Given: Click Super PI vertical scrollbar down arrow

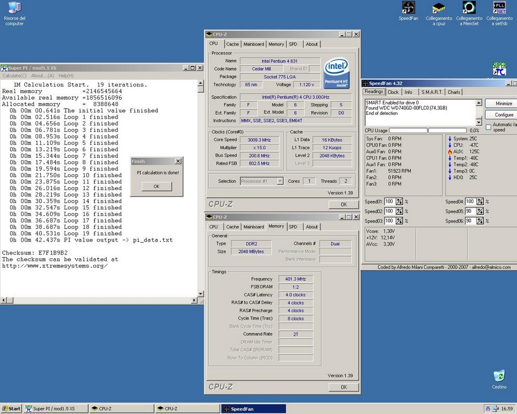Looking at the screenshot, I should pyautogui.click(x=201, y=294).
